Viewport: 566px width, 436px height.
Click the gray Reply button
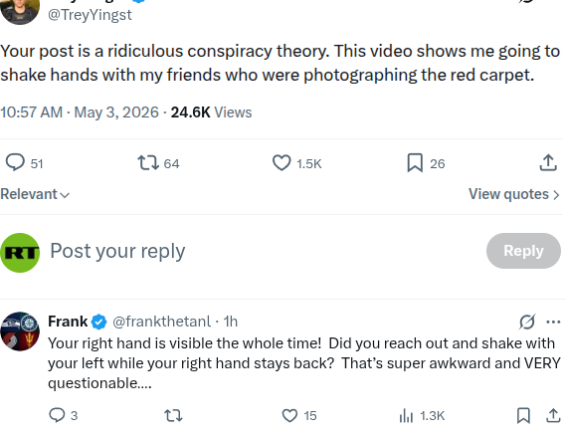click(523, 251)
